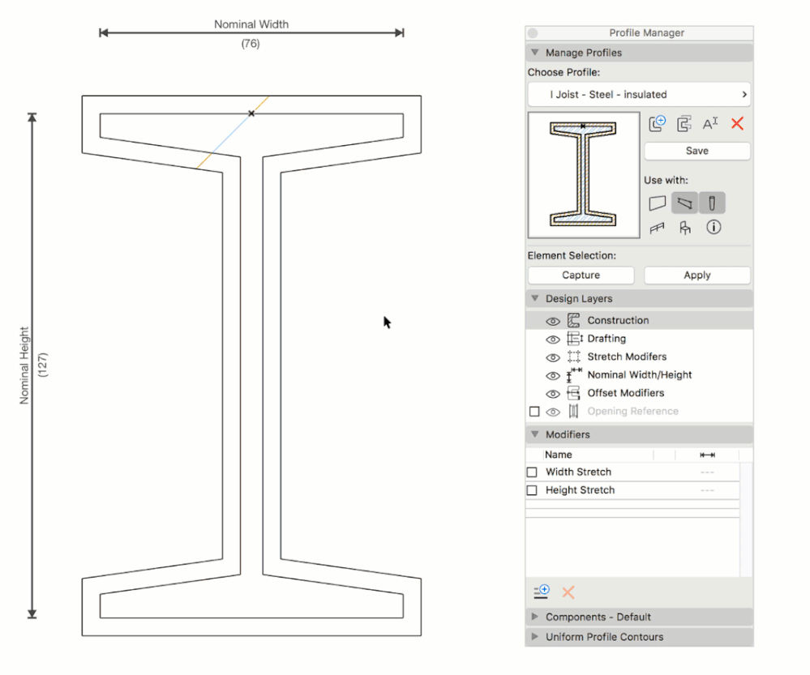Click the Drafting layer icon
The height and width of the screenshot is (675, 810).
(x=574, y=338)
